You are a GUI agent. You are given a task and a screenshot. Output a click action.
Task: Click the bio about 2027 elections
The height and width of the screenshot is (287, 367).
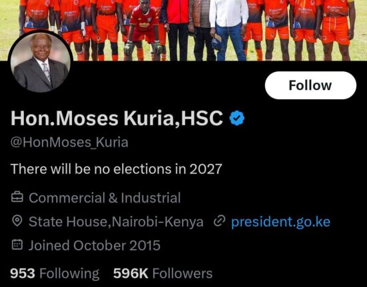pos(116,169)
